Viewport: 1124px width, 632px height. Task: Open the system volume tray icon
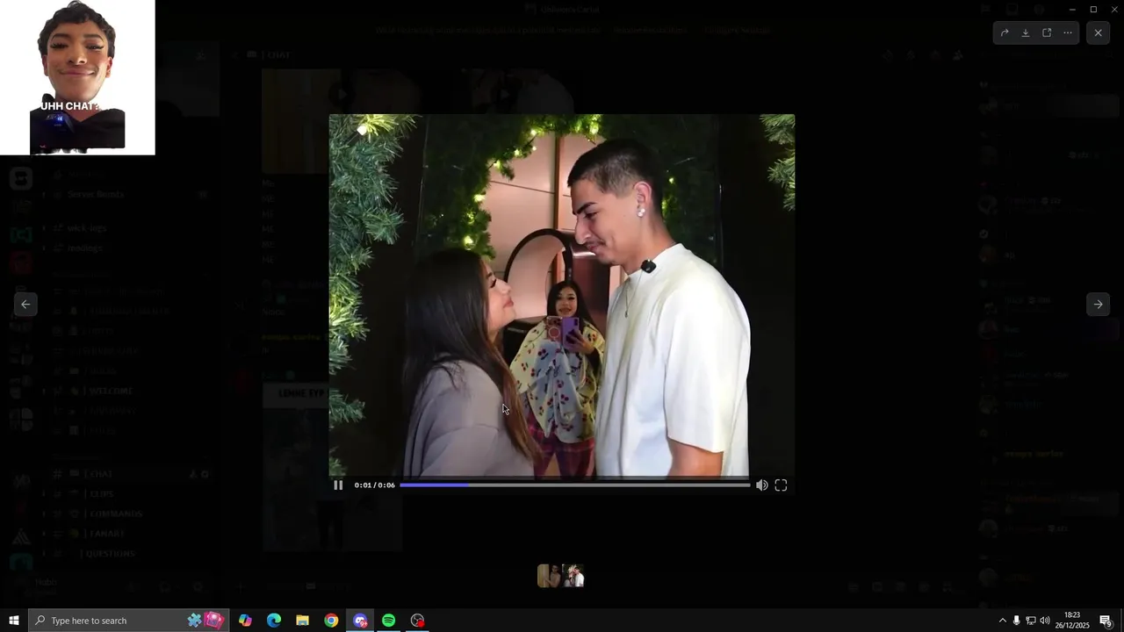click(1045, 621)
